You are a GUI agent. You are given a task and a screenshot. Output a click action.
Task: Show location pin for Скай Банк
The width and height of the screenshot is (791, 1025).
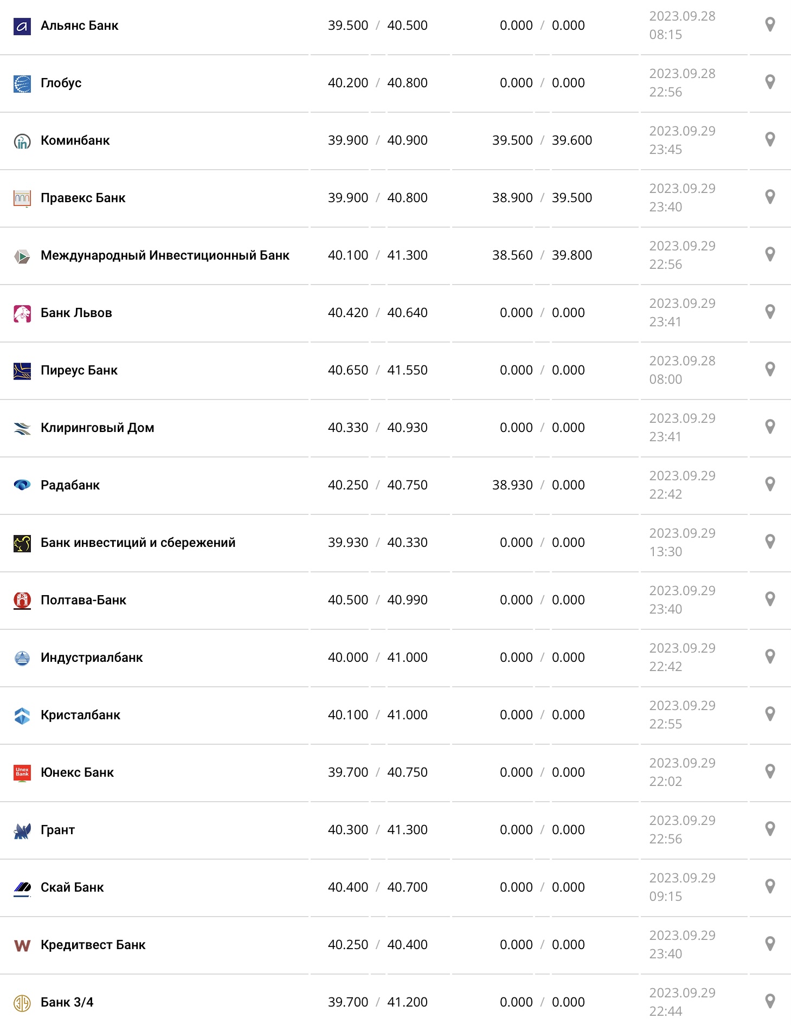(x=769, y=887)
